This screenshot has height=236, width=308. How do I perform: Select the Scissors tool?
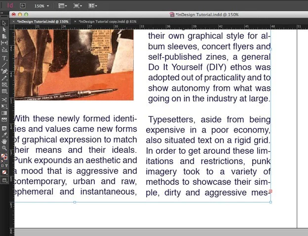(4, 100)
